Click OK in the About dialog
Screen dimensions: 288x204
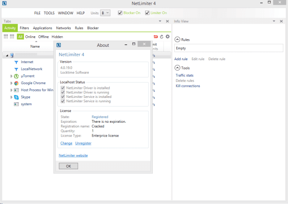[x=68, y=166]
